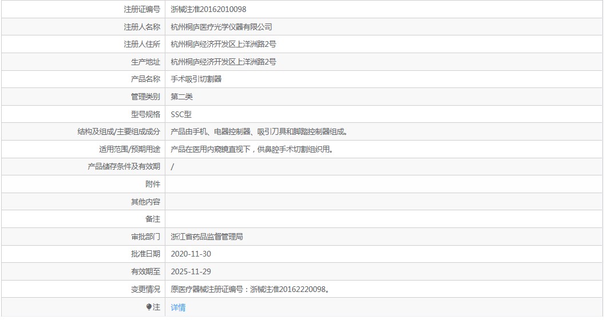This screenshot has width=606, height=320.
Task: Select the 变更情况 label
Action: [x=145, y=289]
